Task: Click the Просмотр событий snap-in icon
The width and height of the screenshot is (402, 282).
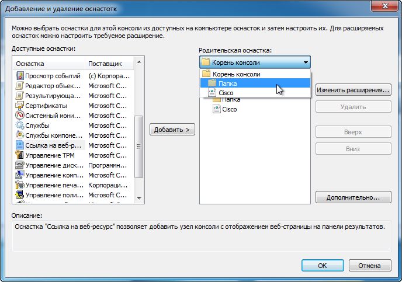Action: coord(20,76)
